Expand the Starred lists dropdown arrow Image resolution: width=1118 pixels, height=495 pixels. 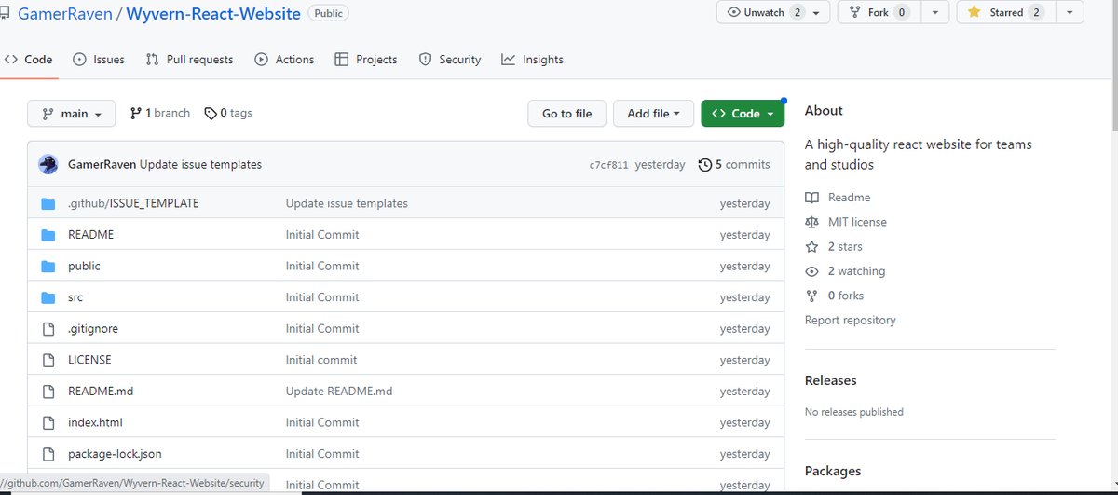click(x=1070, y=13)
